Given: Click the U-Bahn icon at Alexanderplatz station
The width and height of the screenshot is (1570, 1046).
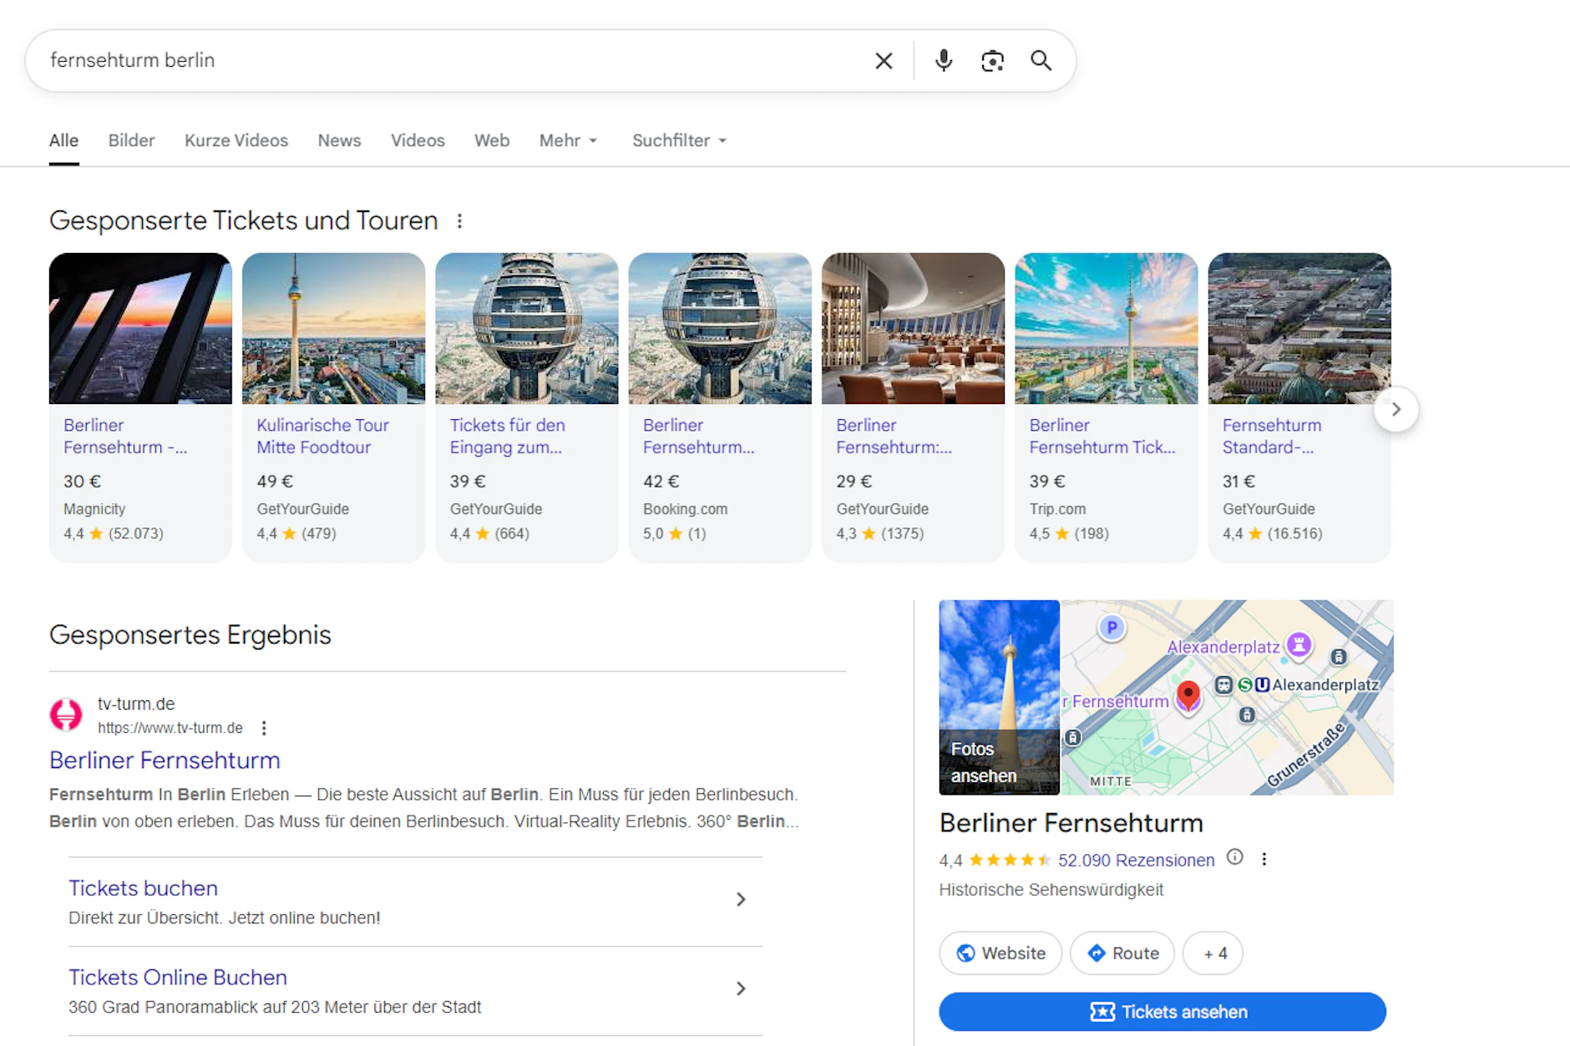Looking at the screenshot, I should click(x=1262, y=685).
